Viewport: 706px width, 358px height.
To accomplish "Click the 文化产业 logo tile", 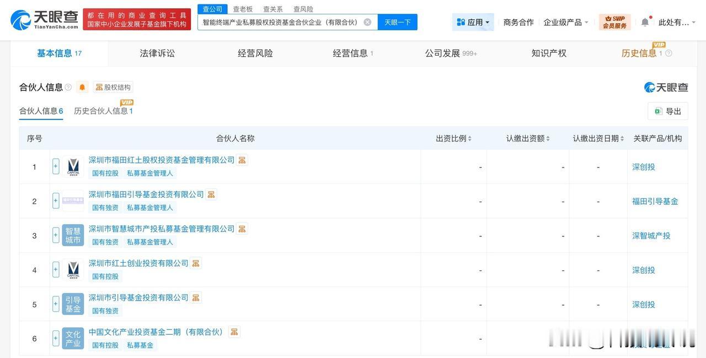I will click(73, 338).
